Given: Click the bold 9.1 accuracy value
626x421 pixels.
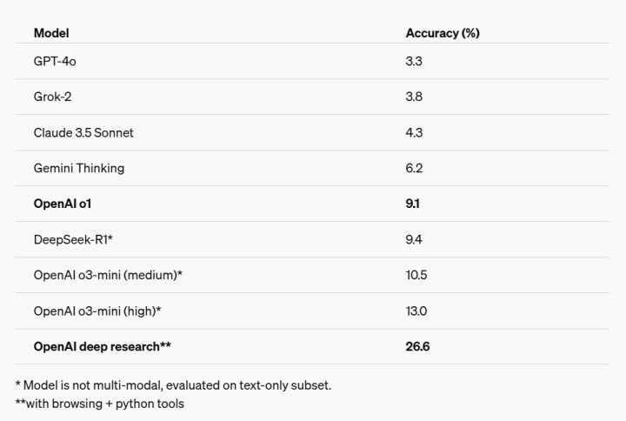Looking at the screenshot, I should point(413,204).
